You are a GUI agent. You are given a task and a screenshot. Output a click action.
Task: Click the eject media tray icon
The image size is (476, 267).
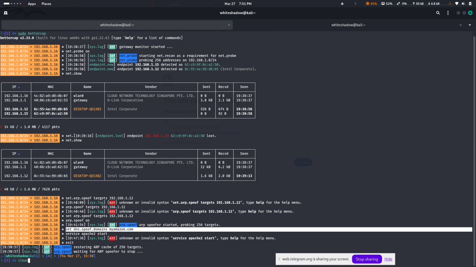343,4
